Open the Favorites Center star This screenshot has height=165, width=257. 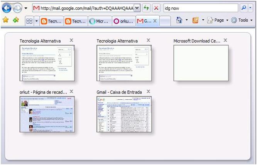click(5, 20)
